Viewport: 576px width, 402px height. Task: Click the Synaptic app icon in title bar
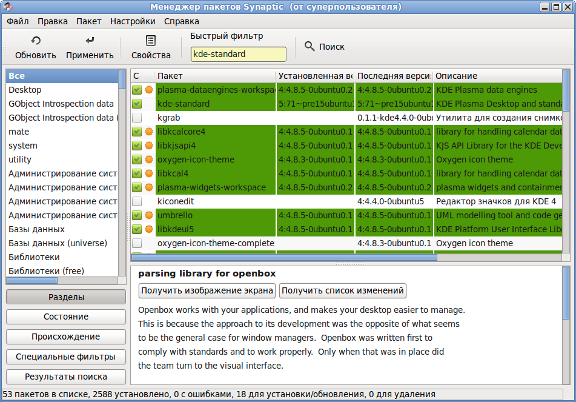[8, 7]
